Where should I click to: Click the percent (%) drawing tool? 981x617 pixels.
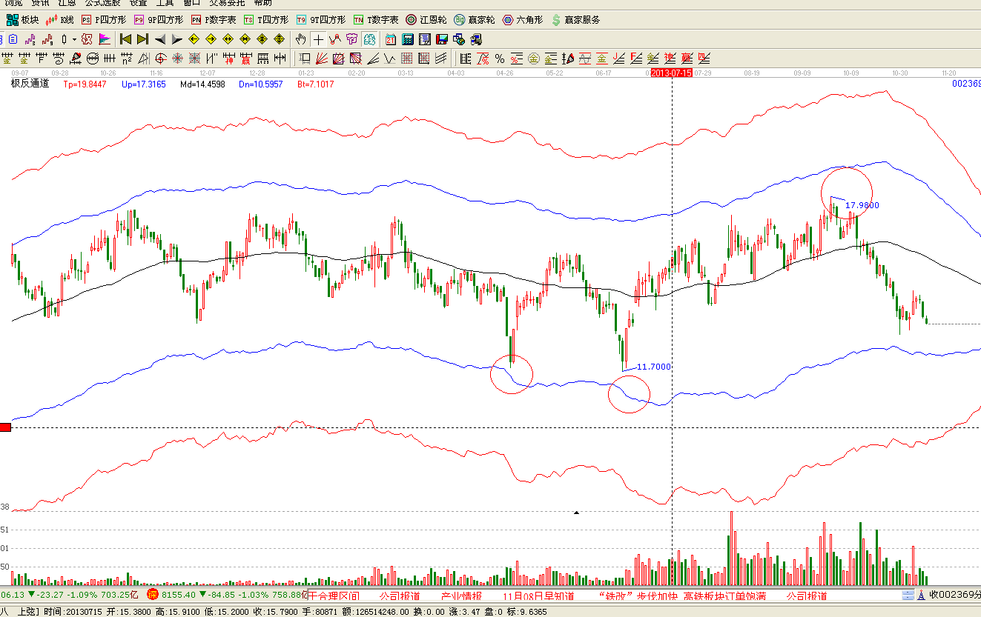(500, 59)
